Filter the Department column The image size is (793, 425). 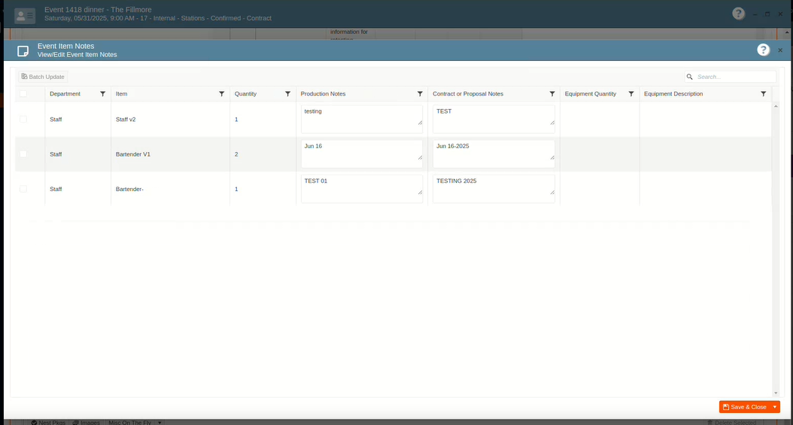[x=102, y=94]
